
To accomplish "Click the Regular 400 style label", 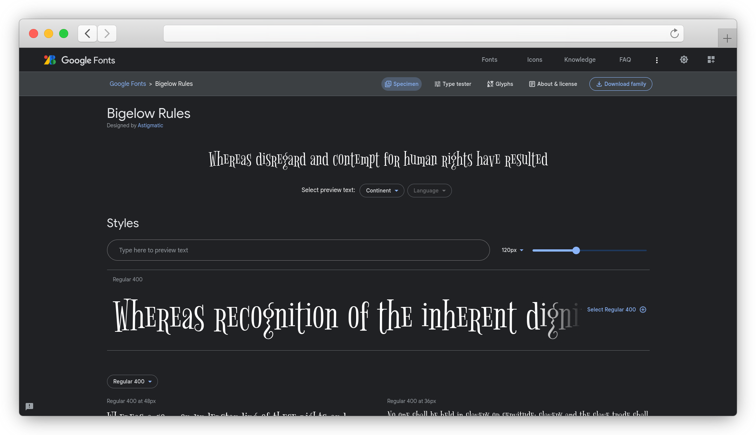I will pos(127,279).
